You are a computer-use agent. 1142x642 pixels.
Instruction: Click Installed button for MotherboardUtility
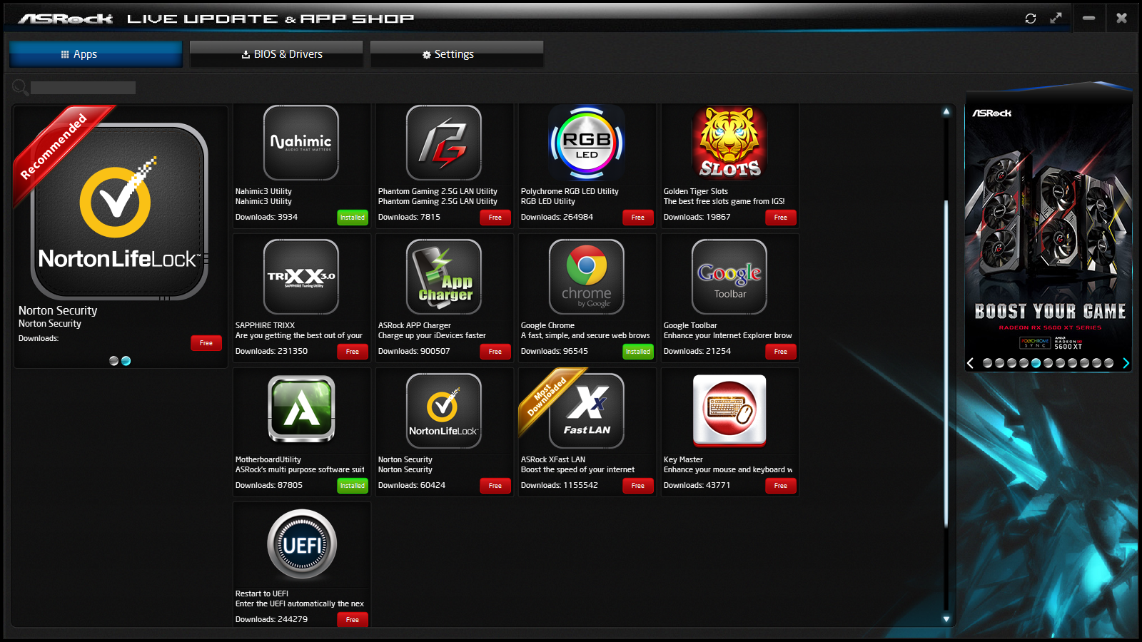point(353,486)
